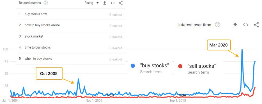Open the Rising sort dropdown
The height and width of the screenshot is (104, 262).
point(91,3)
